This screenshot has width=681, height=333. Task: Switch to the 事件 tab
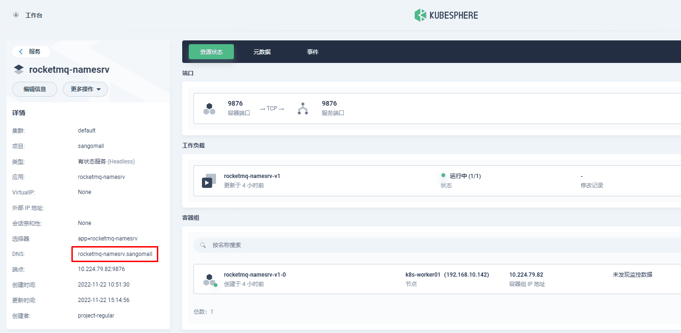pyautogui.click(x=313, y=52)
